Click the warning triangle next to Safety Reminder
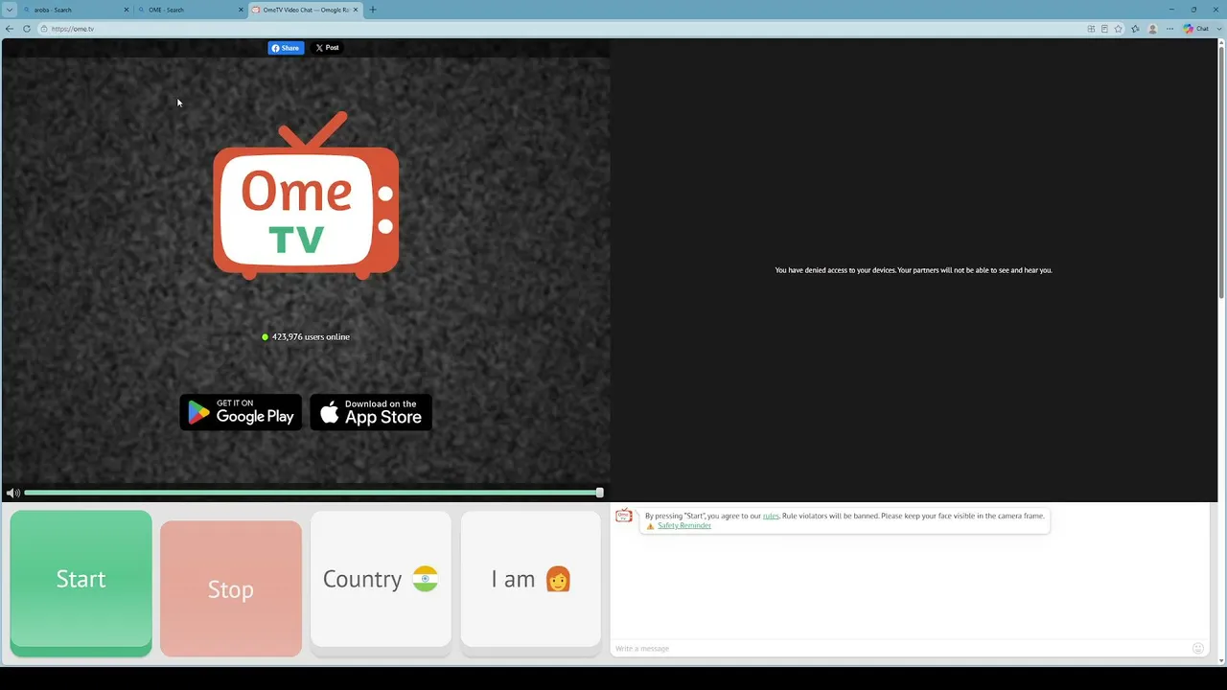1227x690 pixels. click(650, 526)
